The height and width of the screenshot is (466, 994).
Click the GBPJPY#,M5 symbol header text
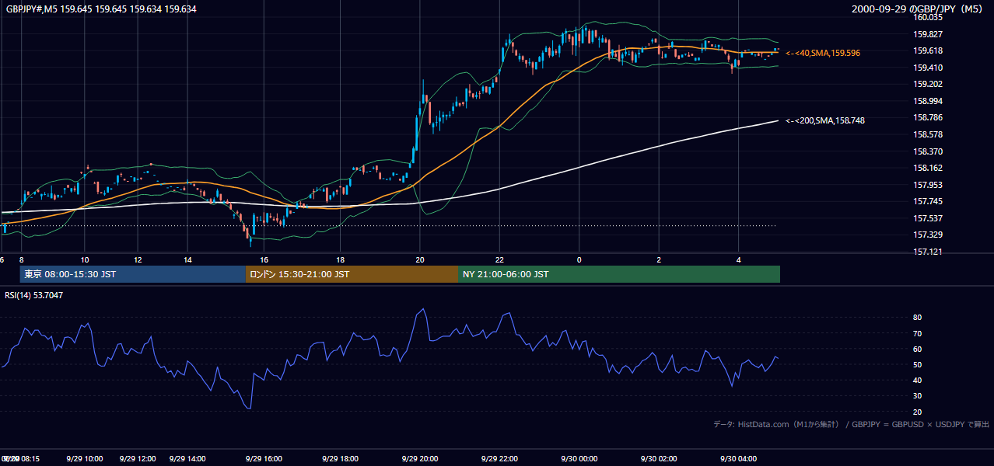[x=101, y=9]
